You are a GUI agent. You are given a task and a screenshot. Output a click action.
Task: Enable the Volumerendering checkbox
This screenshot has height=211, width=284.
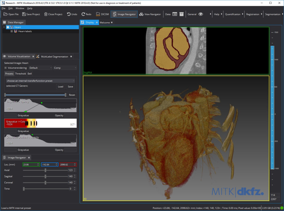(x=6, y=68)
